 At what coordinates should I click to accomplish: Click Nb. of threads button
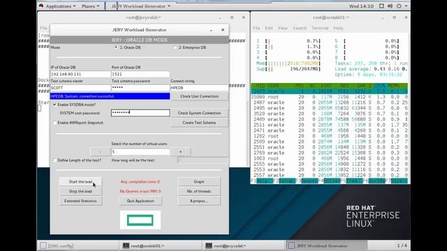pos(199,191)
